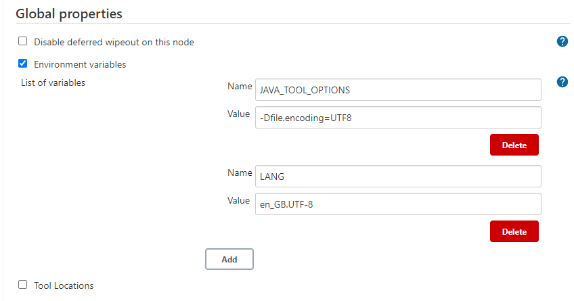Screen dimensions: 574x301
Task: Enable the Disable deferred wipeout checkbox
Action: coord(23,41)
